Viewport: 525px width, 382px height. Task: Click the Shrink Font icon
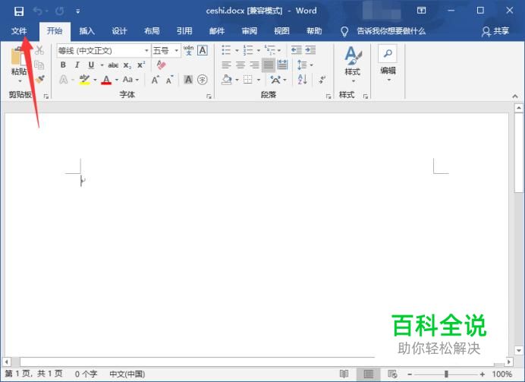coord(170,80)
